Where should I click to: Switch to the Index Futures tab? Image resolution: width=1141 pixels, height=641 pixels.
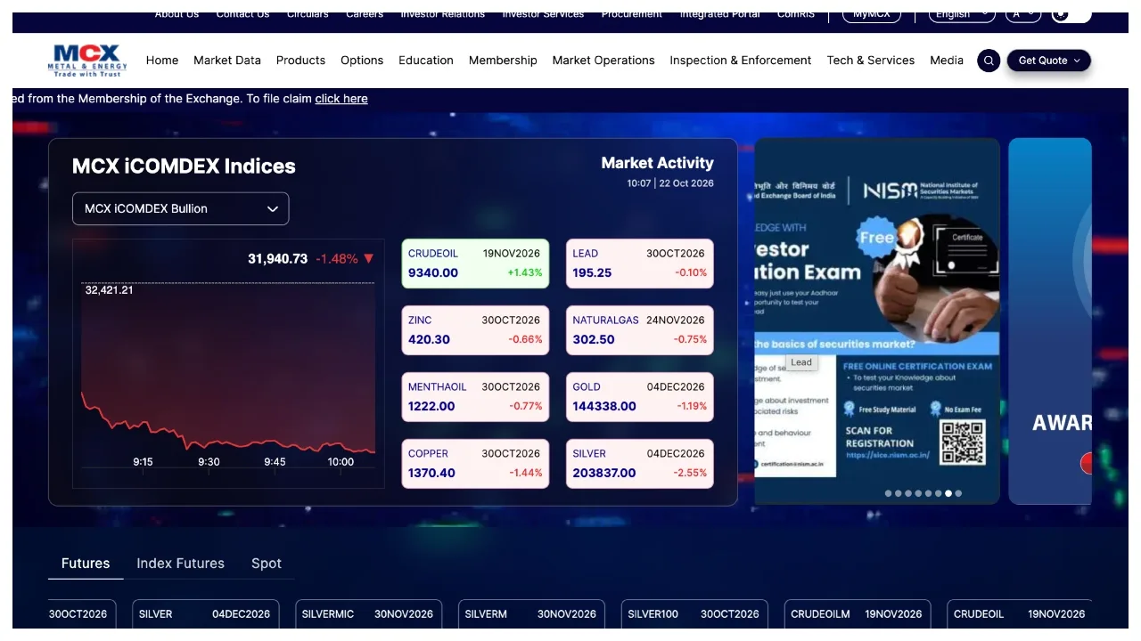click(180, 564)
